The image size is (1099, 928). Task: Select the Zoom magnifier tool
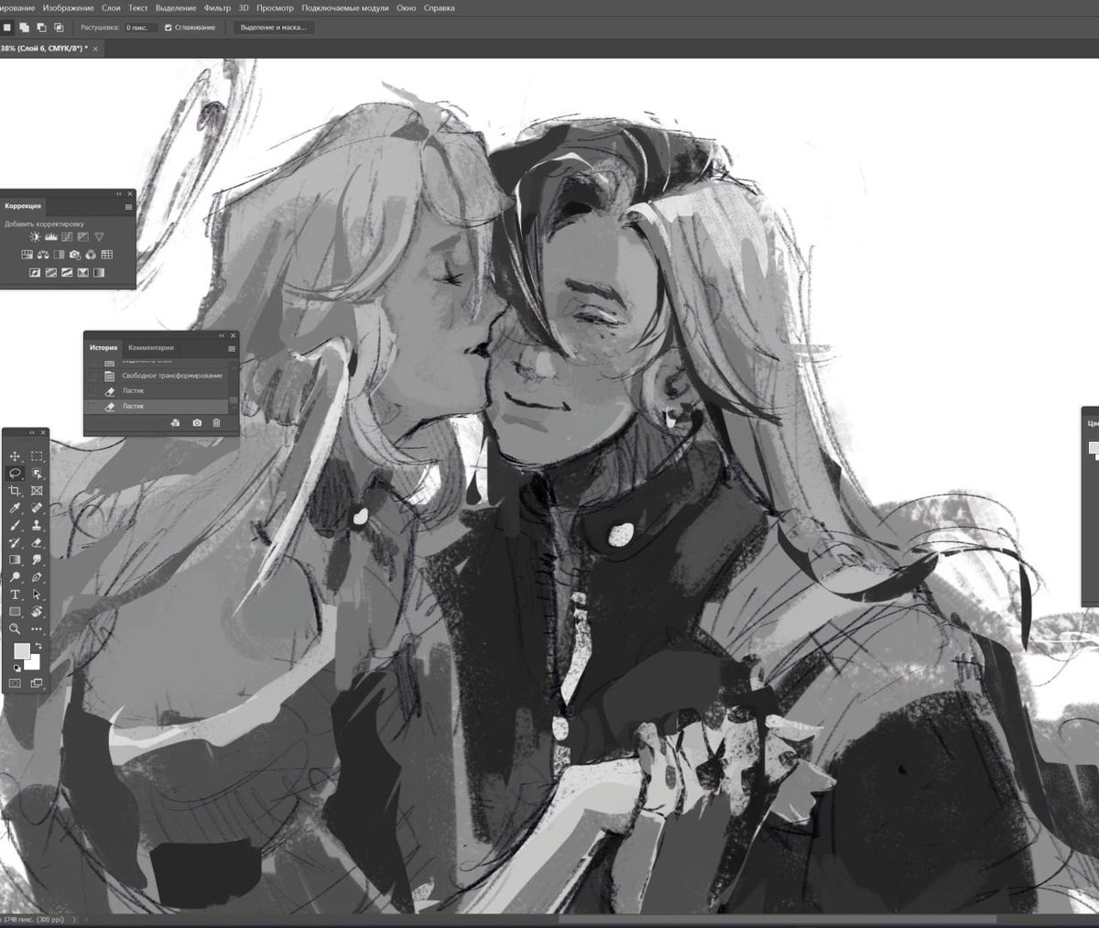pos(14,628)
